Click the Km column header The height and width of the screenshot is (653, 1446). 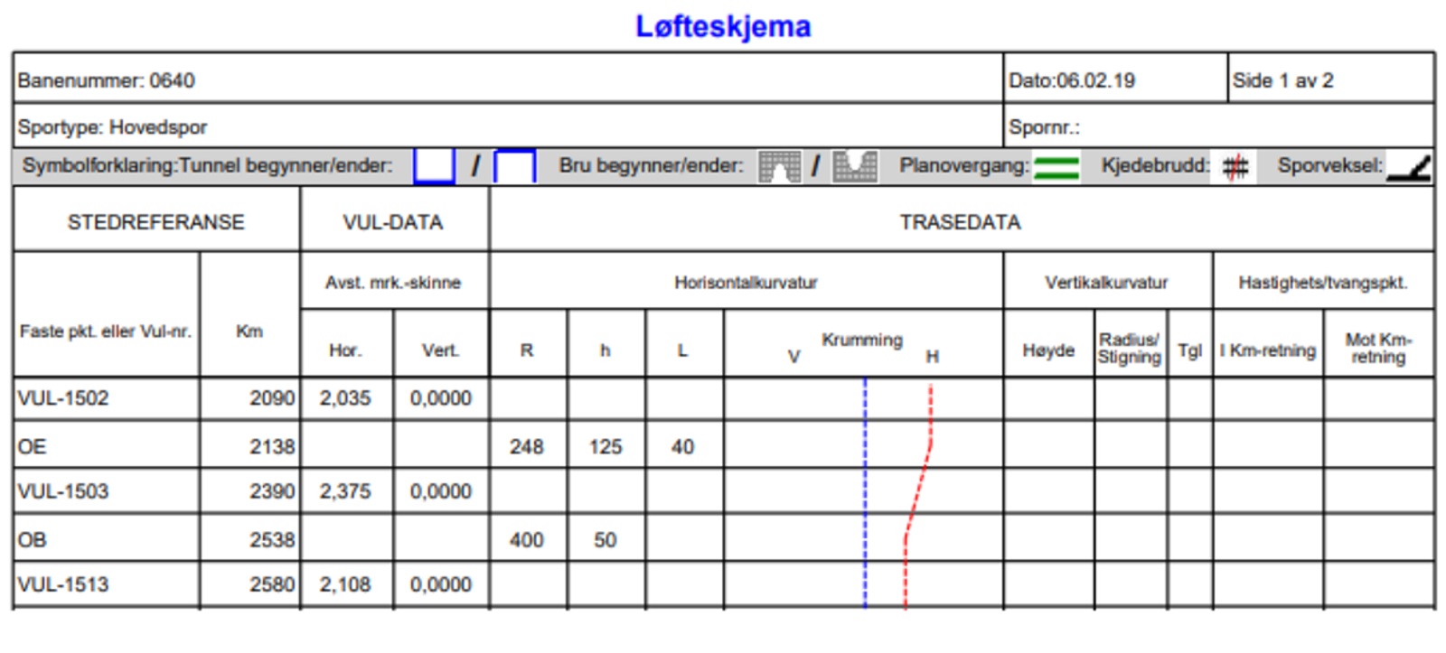pyautogui.click(x=249, y=331)
